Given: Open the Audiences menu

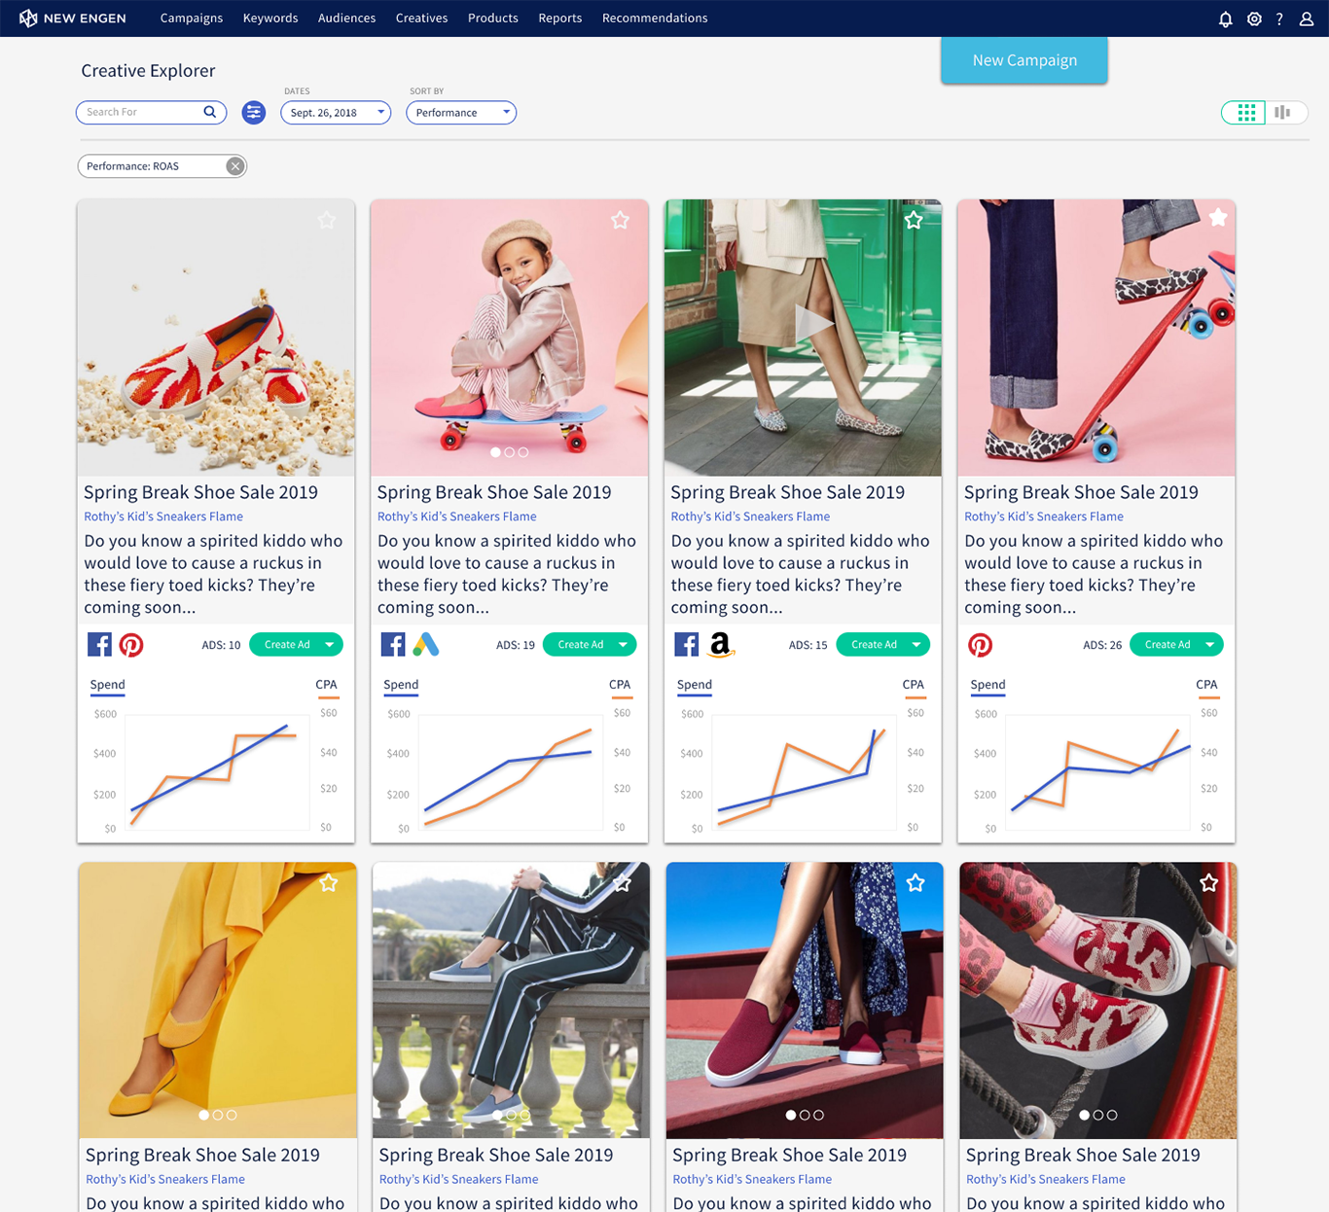Looking at the screenshot, I should point(346,18).
